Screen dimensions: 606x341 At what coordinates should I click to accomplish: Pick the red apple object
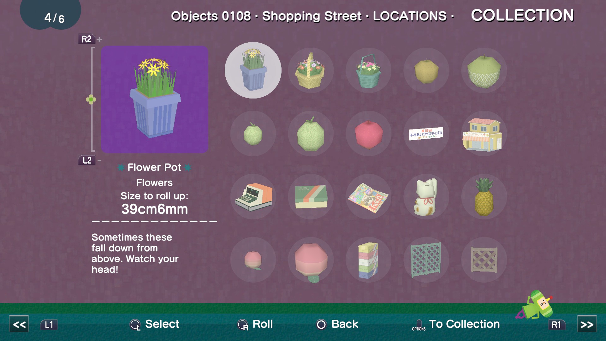[x=369, y=134]
